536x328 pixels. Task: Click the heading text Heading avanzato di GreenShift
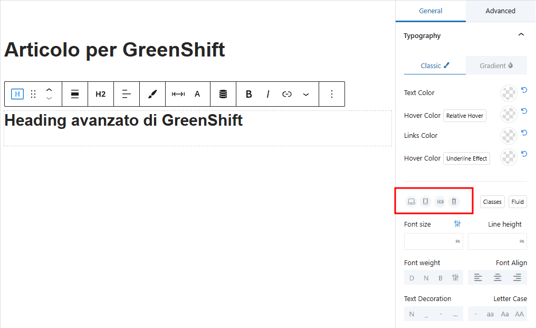coord(123,120)
